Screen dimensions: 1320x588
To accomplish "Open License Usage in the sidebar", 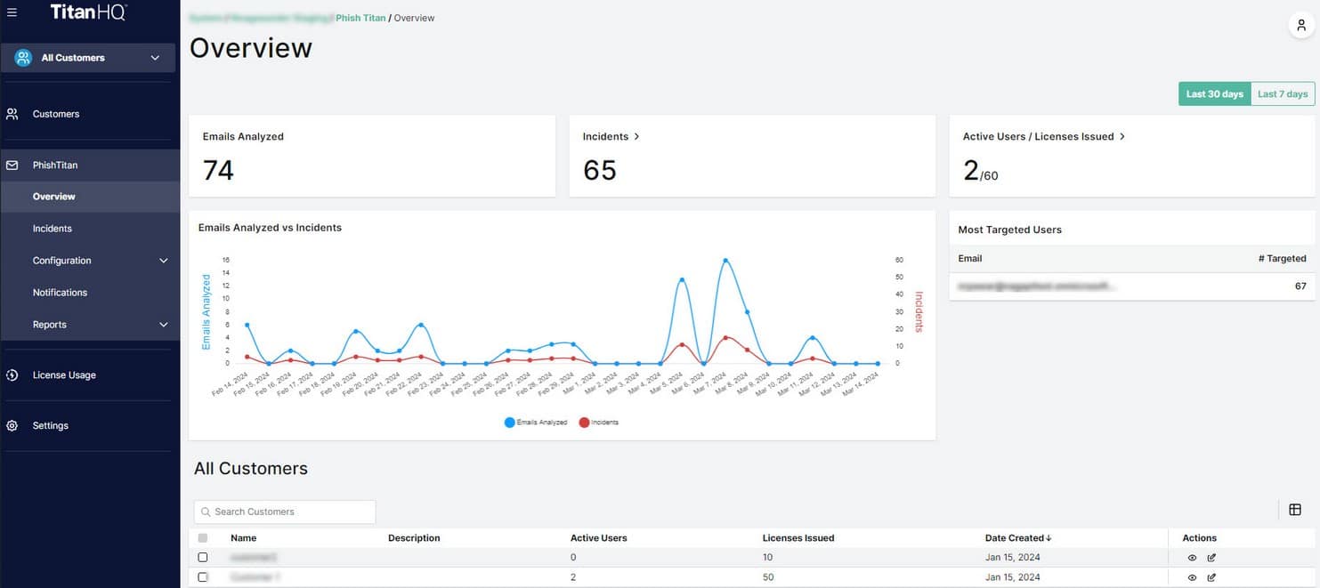I will (x=64, y=375).
